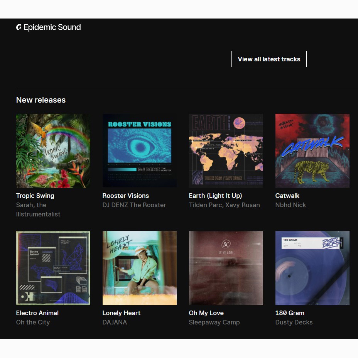Open artist Sarah, the Illstrumentalist
This screenshot has width=358, height=358.
(38, 209)
